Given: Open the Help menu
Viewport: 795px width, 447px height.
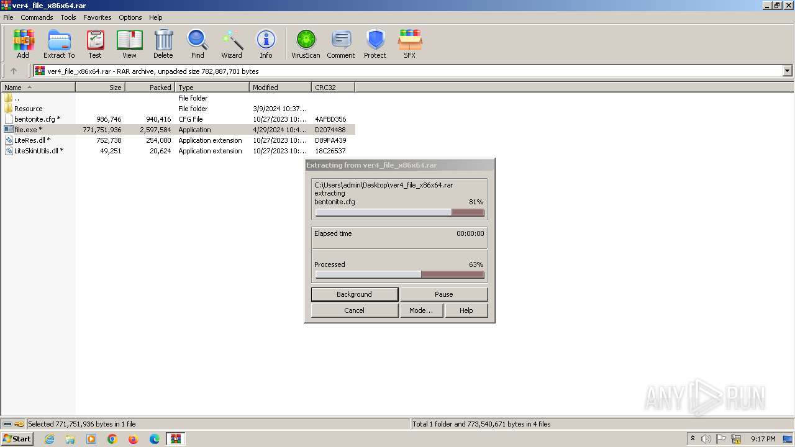Looking at the screenshot, I should (156, 17).
